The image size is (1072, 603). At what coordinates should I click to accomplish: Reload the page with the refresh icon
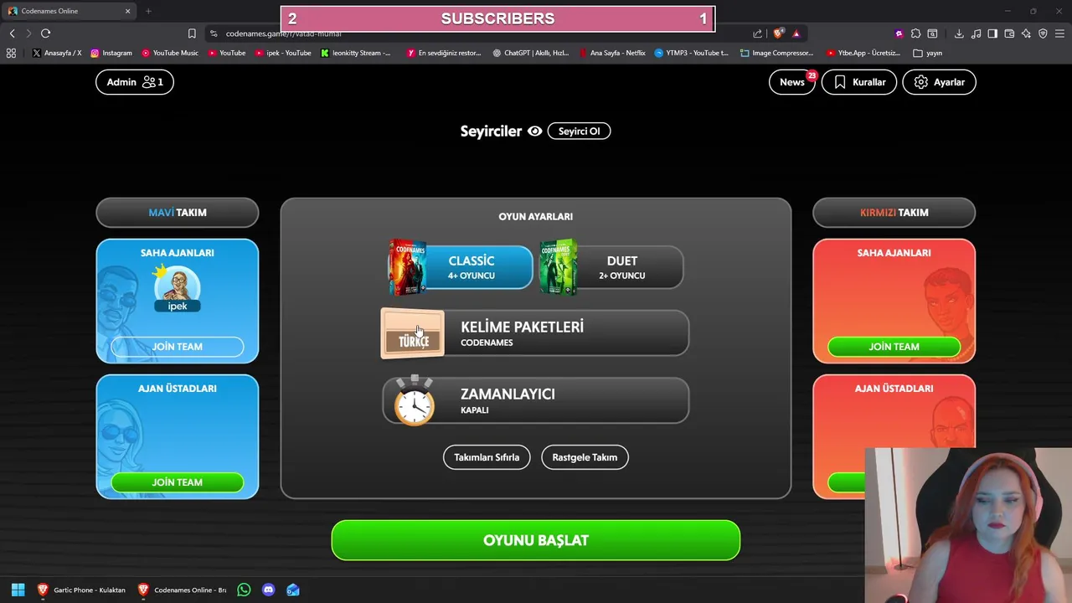[x=45, y=33]
